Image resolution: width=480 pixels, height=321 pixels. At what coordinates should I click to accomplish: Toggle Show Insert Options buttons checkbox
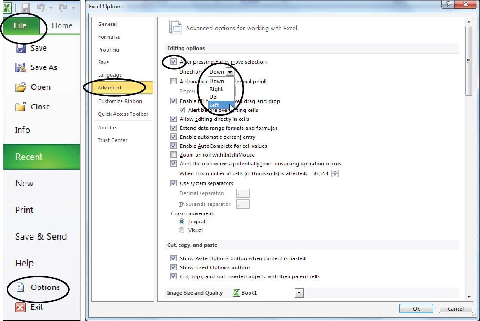[x=173, y=267]
